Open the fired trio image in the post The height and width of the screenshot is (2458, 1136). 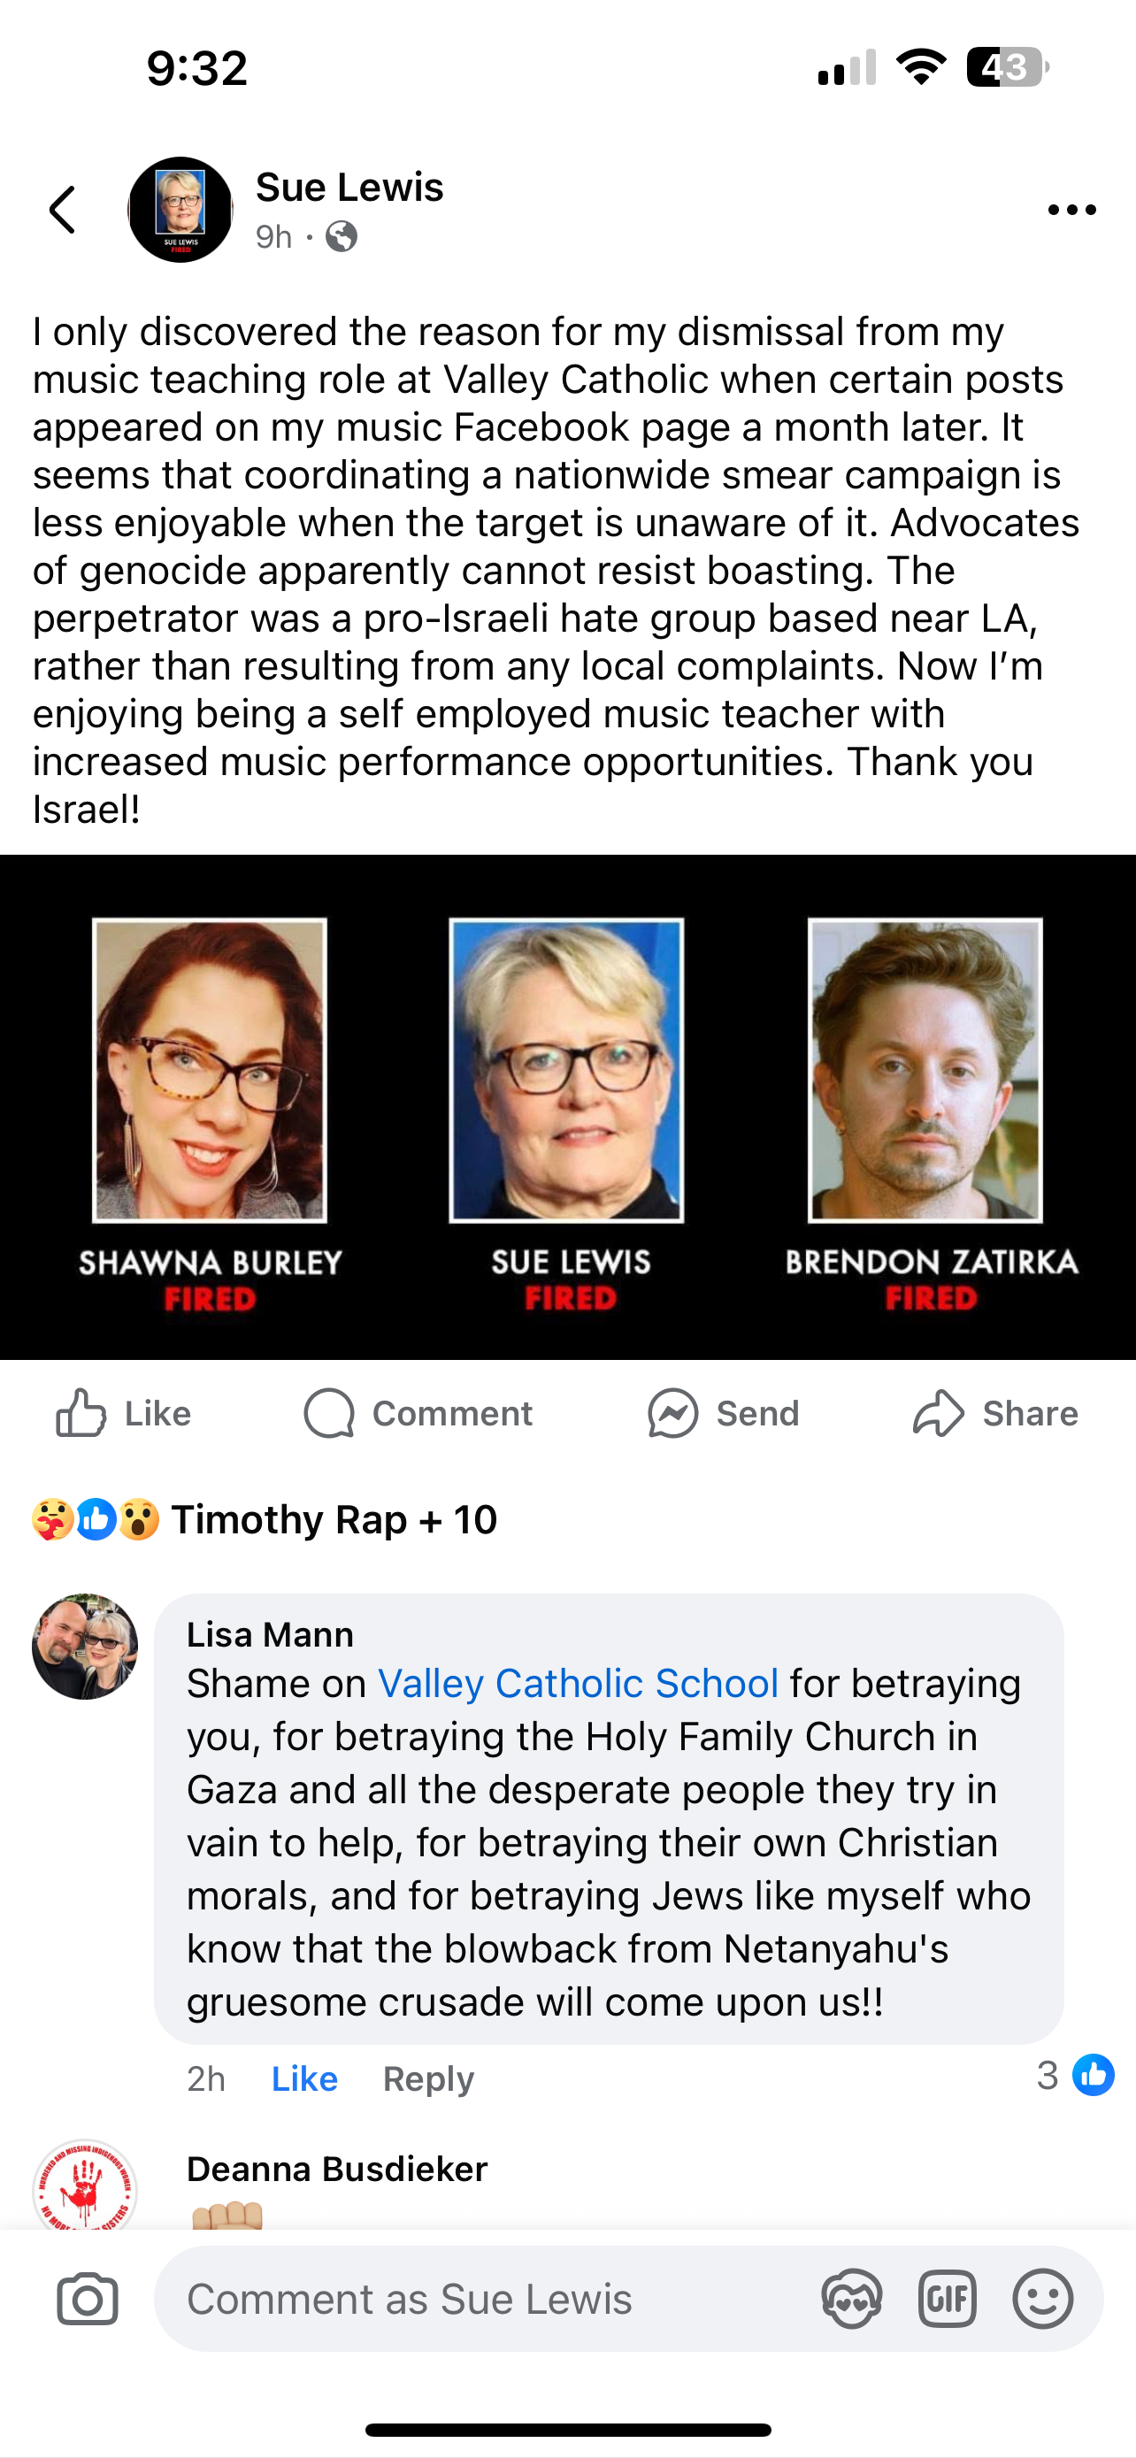[567, 1107]
